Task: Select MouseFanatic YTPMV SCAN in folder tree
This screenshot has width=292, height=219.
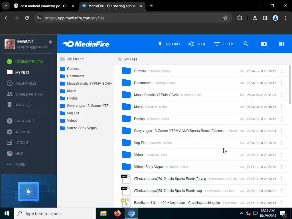Action: [x=86, y=84]
